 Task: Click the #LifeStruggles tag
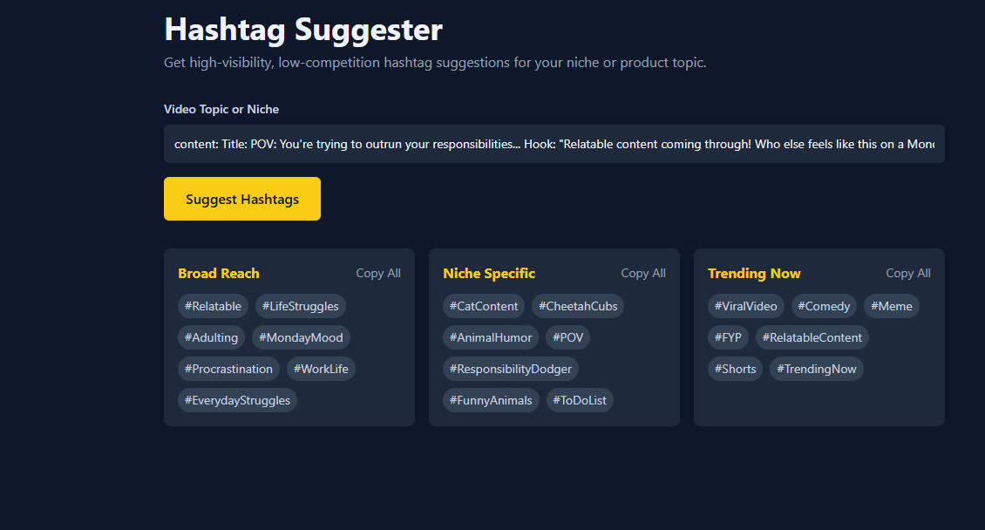(300, 306)
